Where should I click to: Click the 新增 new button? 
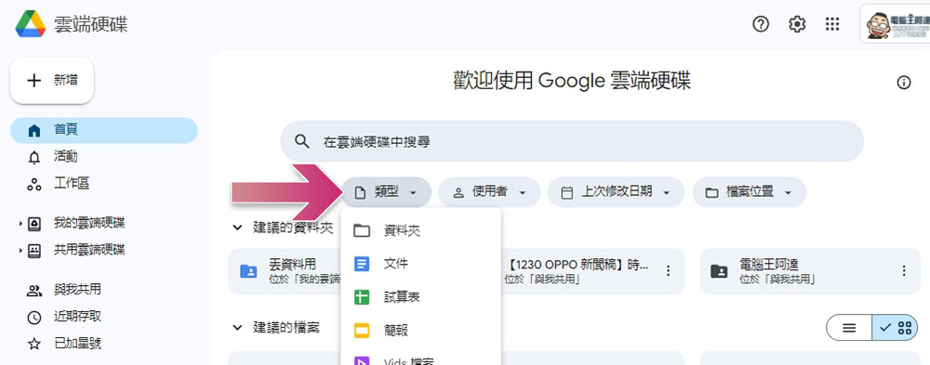click(52, 81)
